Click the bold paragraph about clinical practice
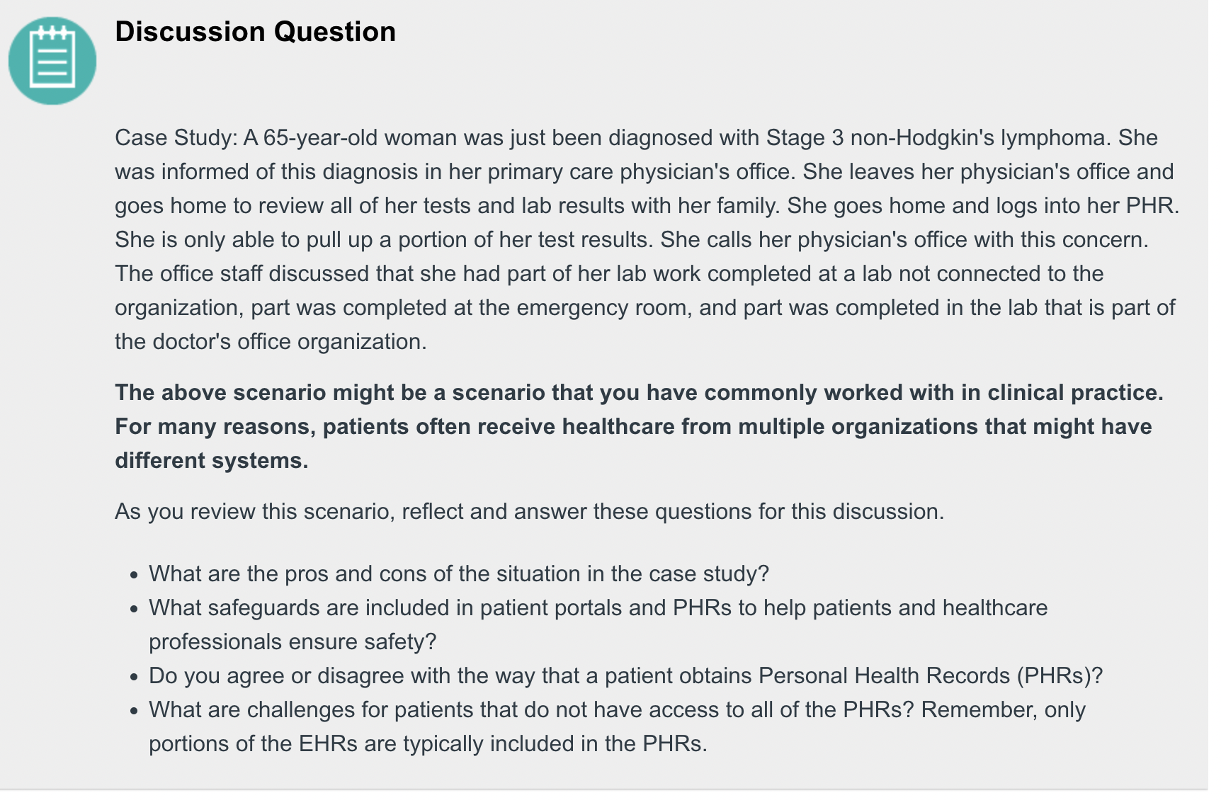Image resolution: width=1221 pixels, height=800 pixels. pos(639,426)
